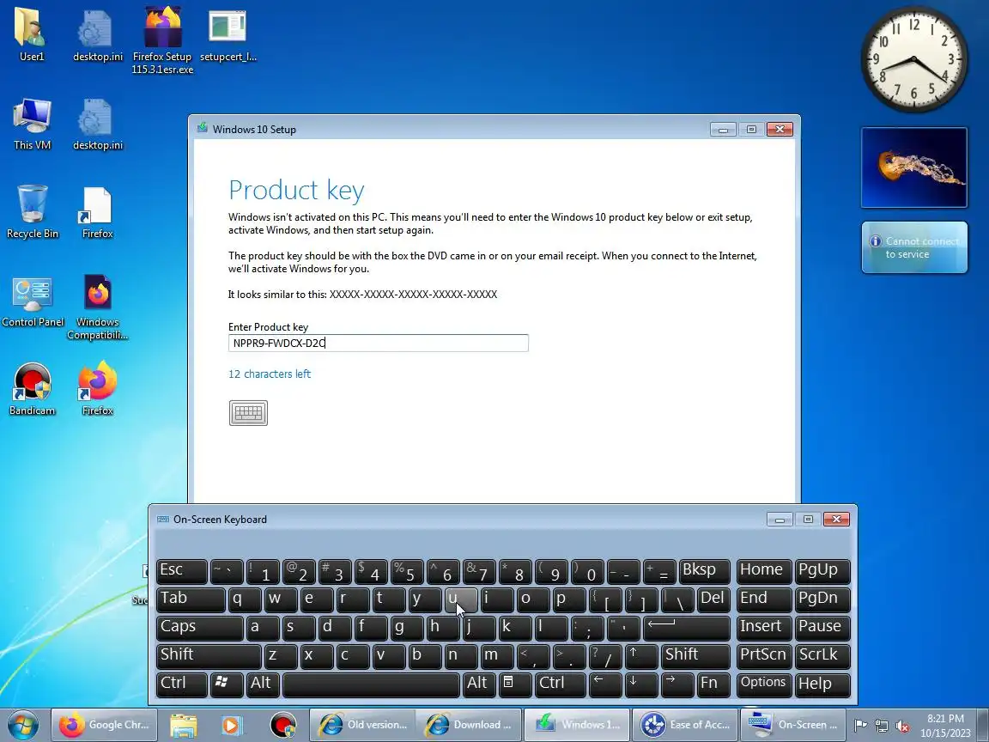Image resolution: width=989 pixels, height=742 pixels.
Task: Open Bandicam recorder taskbar icon
Action: click(x=282, y=725)
